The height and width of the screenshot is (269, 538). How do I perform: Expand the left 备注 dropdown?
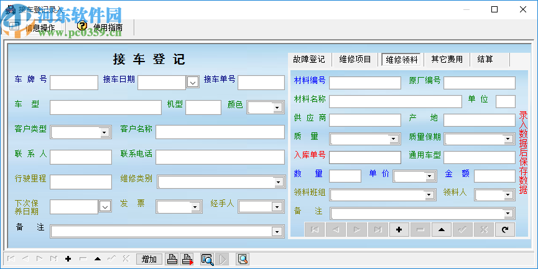click(277, 232)
